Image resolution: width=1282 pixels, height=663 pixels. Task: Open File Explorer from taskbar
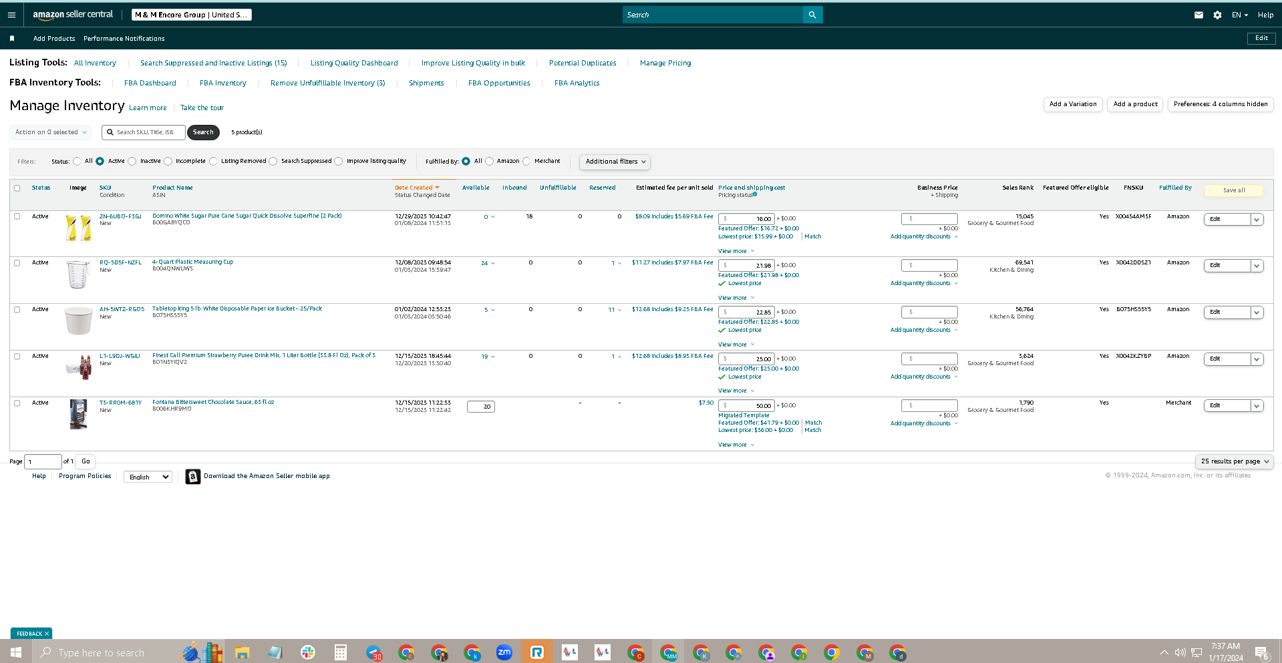(242, 652)
